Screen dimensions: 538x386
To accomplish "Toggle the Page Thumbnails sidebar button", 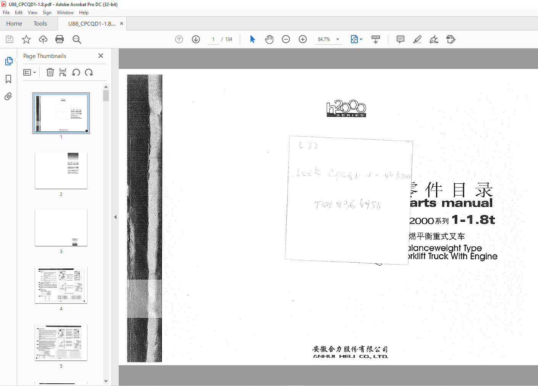I will (x=8, y=61).
